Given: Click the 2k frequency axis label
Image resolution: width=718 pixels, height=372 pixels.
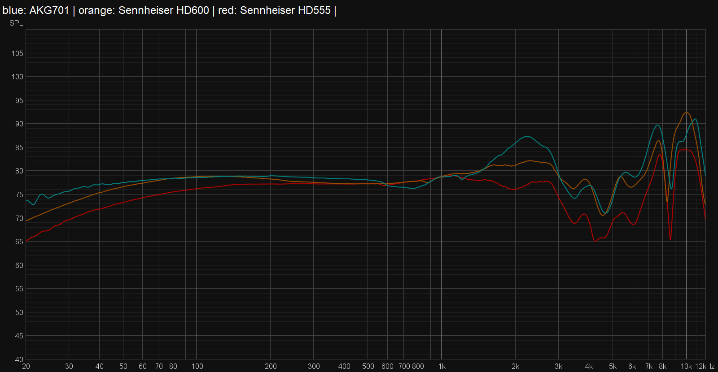Looking at the screenshot, I should [x=516, y=366].
